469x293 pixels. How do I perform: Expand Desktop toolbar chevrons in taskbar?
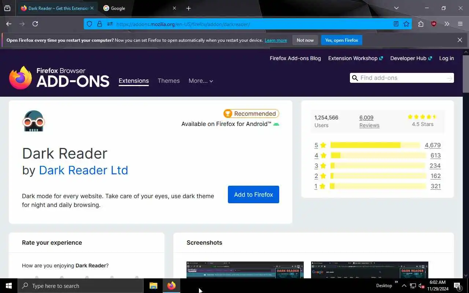point(396,282)
